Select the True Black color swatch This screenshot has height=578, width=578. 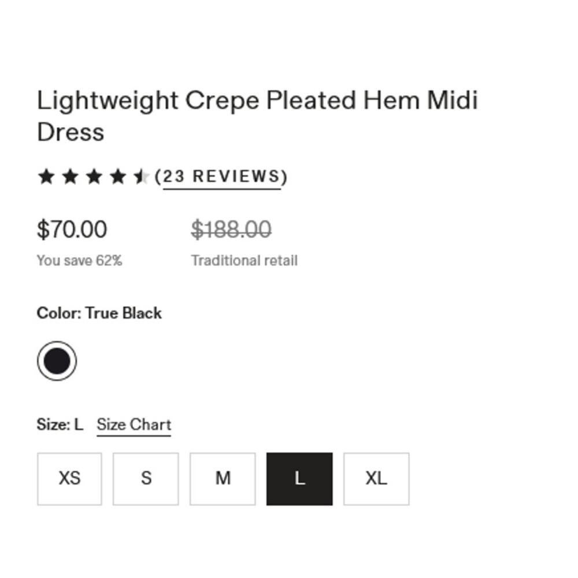coord(57,361)
